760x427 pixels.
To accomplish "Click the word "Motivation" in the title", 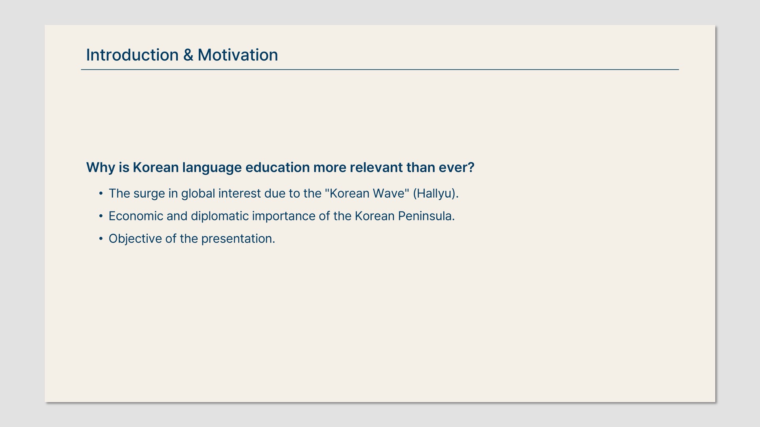I will click(237, 55).
